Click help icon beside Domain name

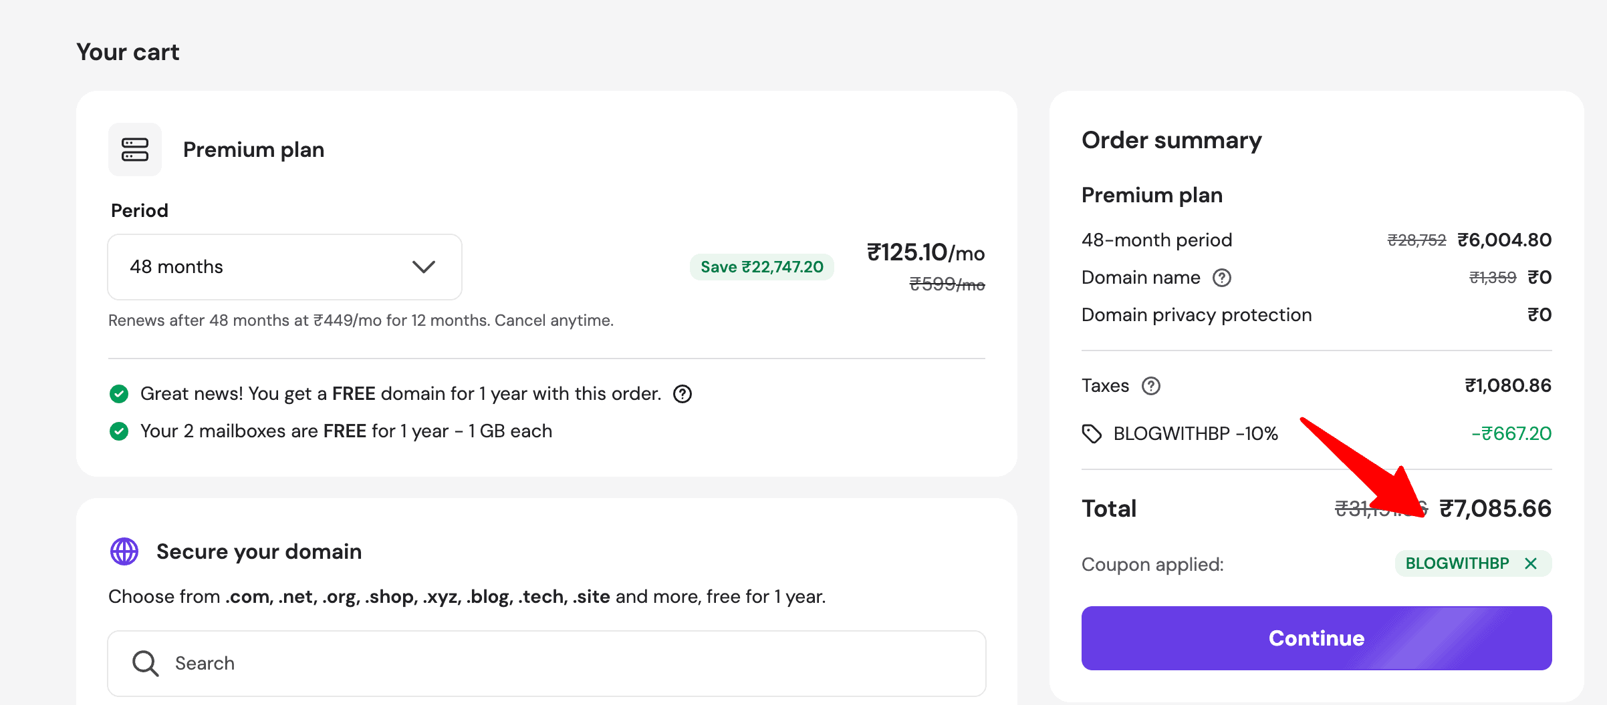point(1222,278)
